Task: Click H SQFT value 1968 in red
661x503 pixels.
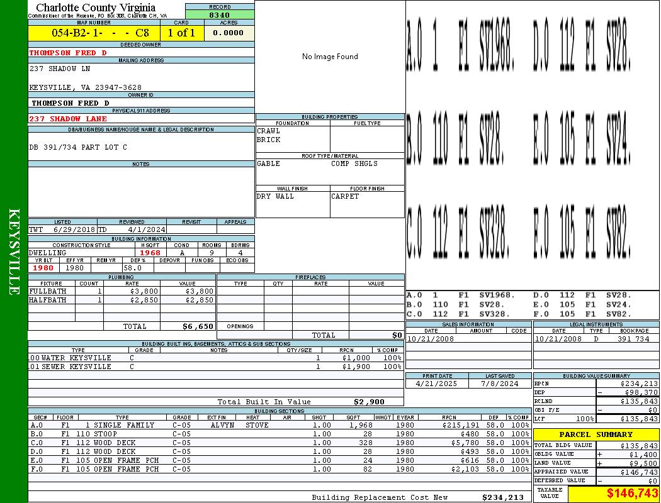Action: point(150,253)
